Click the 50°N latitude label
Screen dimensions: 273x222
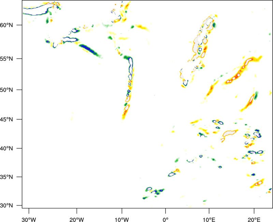point(6,90)
